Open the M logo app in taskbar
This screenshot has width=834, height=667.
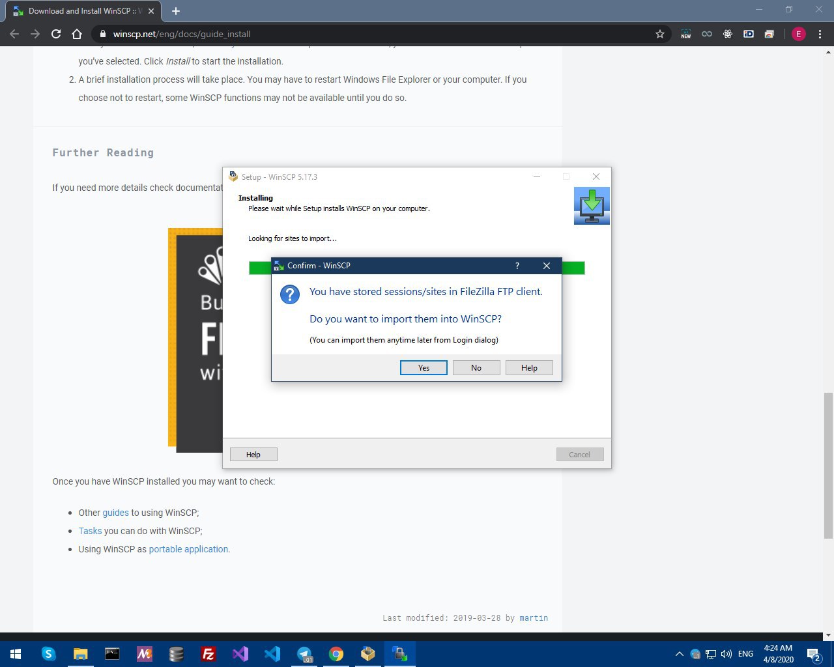[x=144, y=653]
